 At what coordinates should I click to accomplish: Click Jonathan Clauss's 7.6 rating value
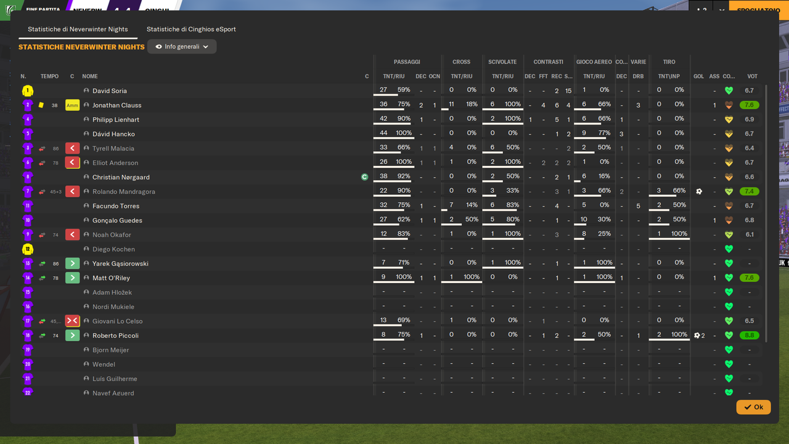[x=750, y=105]
